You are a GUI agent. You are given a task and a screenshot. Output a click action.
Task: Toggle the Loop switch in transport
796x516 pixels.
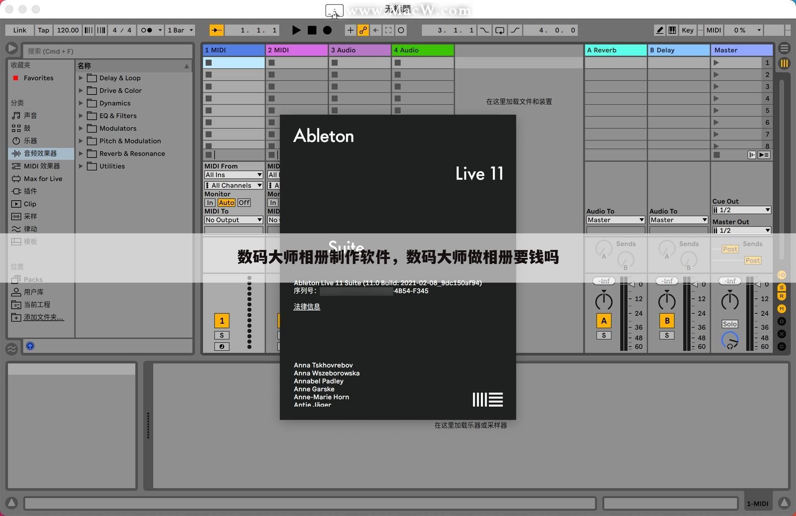(500, 30)
